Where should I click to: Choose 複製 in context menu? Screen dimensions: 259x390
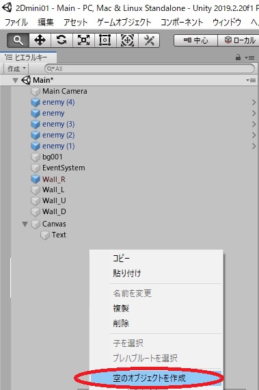(x=121, y=309)
